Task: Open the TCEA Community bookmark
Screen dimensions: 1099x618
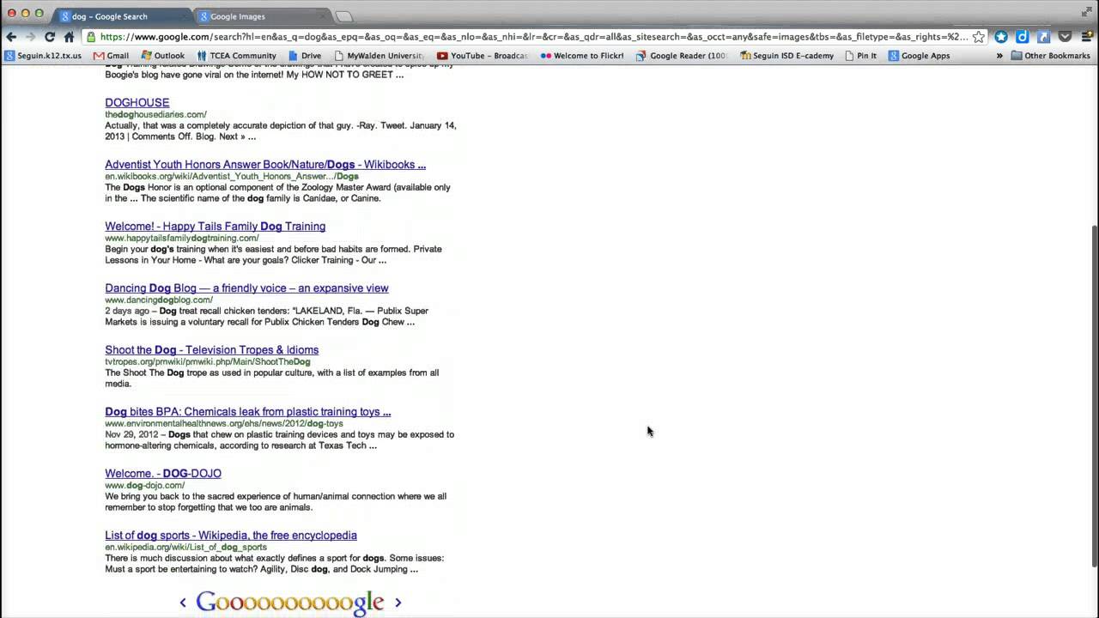Action: click(x=236, y=56)
